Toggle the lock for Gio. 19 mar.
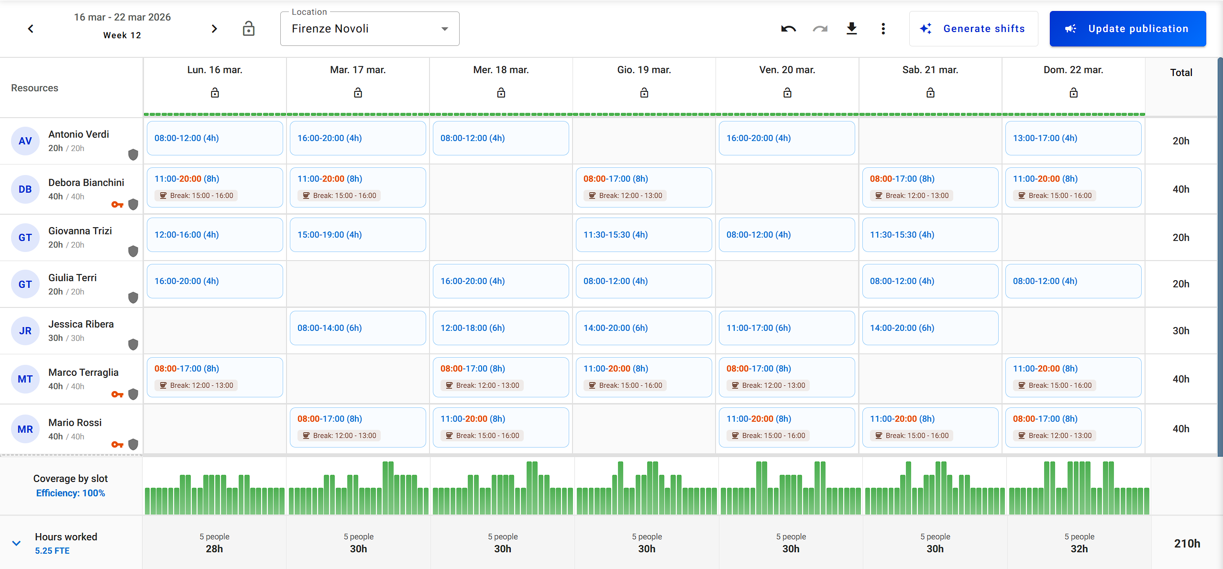1223x569 pixels. pos(644,93)
